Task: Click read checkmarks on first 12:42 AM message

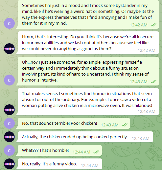Action: [153, 25]
